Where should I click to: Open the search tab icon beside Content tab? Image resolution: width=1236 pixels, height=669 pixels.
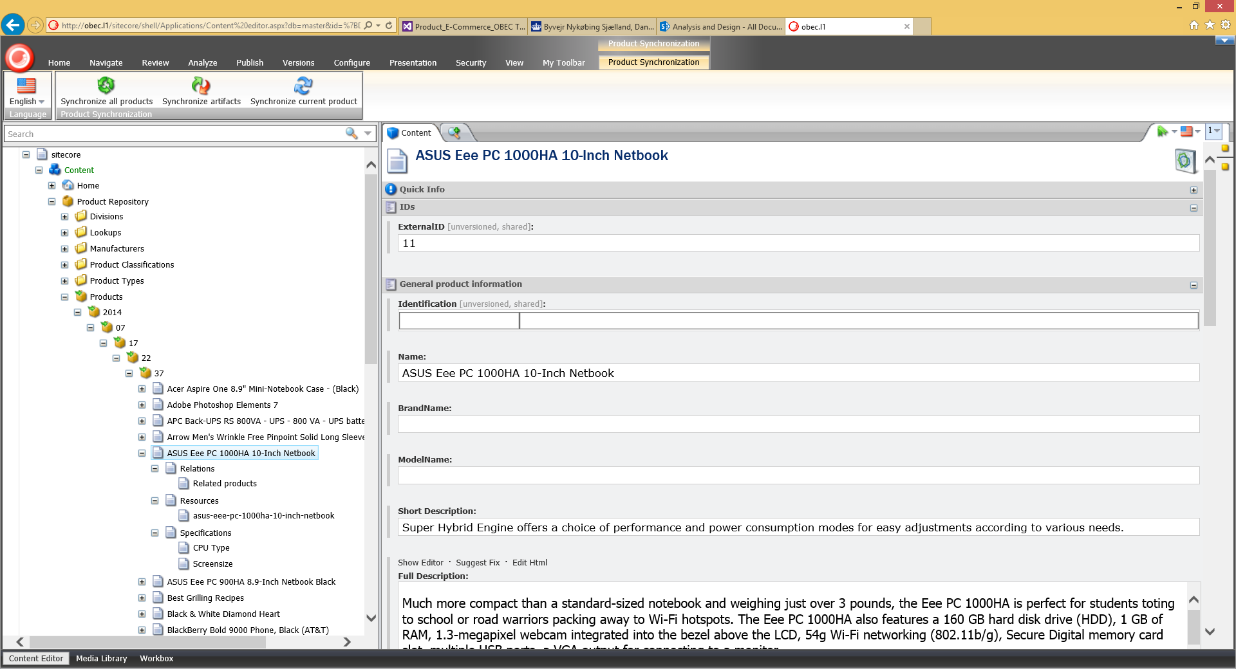(x=454, y=133)
